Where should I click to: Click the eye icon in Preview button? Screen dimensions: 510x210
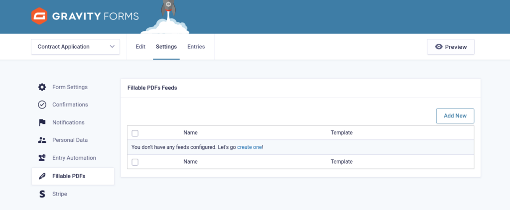439,47
